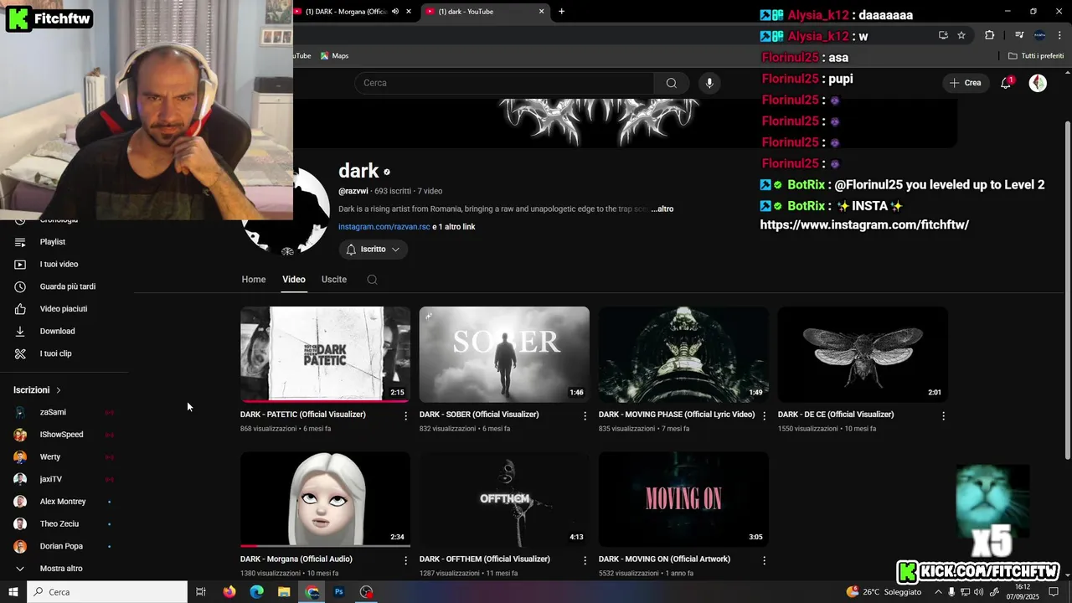Switch to the Uscite channel tab
Image resolution: width=1072 pixels, height=603 pixels.
click(334, 280)
